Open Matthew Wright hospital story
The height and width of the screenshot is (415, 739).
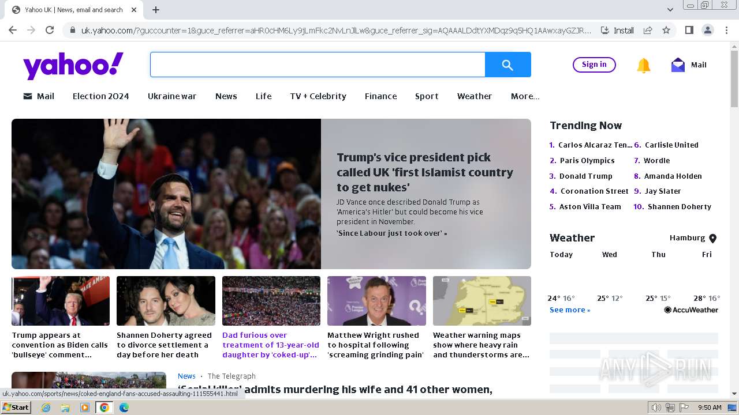point(376,317)
